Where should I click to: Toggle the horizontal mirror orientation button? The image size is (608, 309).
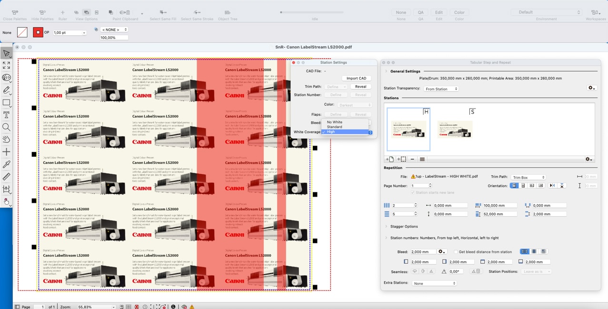pos(552,186)
